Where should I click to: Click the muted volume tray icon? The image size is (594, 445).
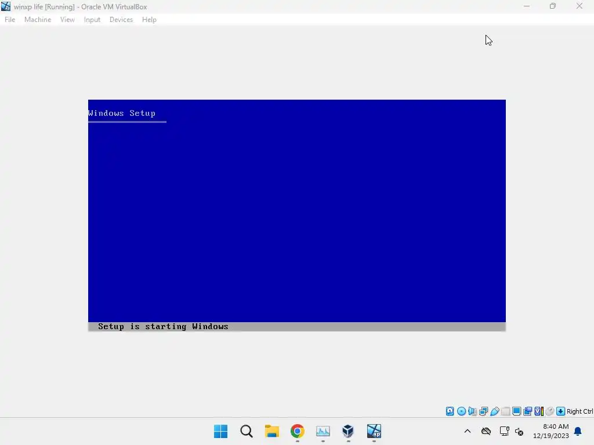click(519, 431)
